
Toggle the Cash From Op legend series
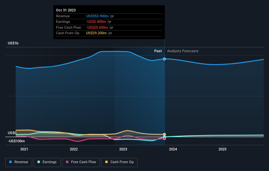pyautogui.click(x=119, y=162)
